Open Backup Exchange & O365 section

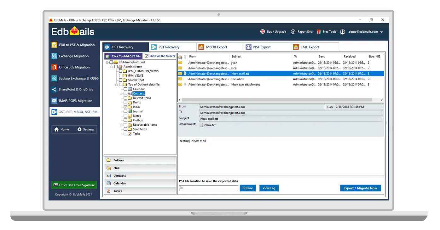tap(74, 79)
